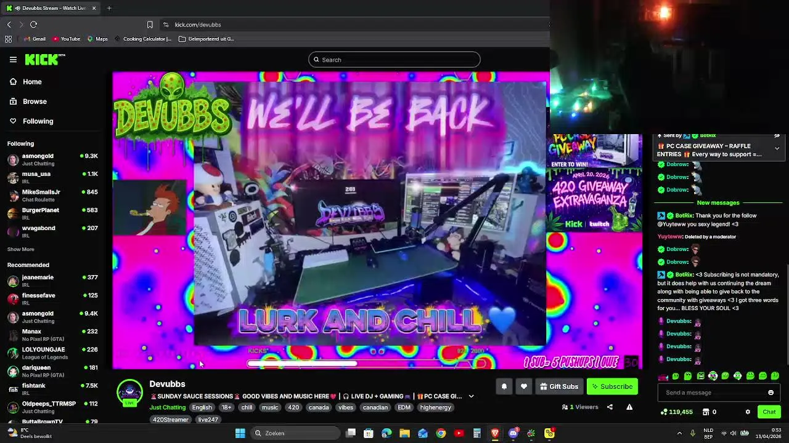This screenshot has height=443, width=789.
Task: Open the Just Chatting category link
Action: tap(167, 407)
